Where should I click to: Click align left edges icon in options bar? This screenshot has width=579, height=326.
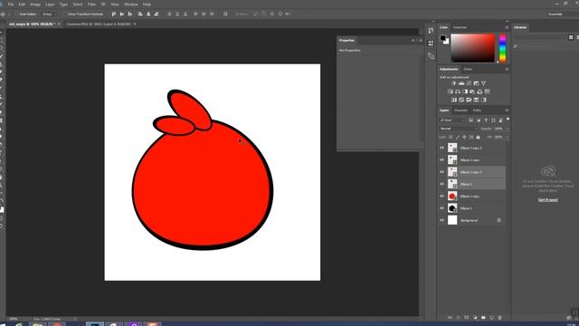tap(140, 14)
